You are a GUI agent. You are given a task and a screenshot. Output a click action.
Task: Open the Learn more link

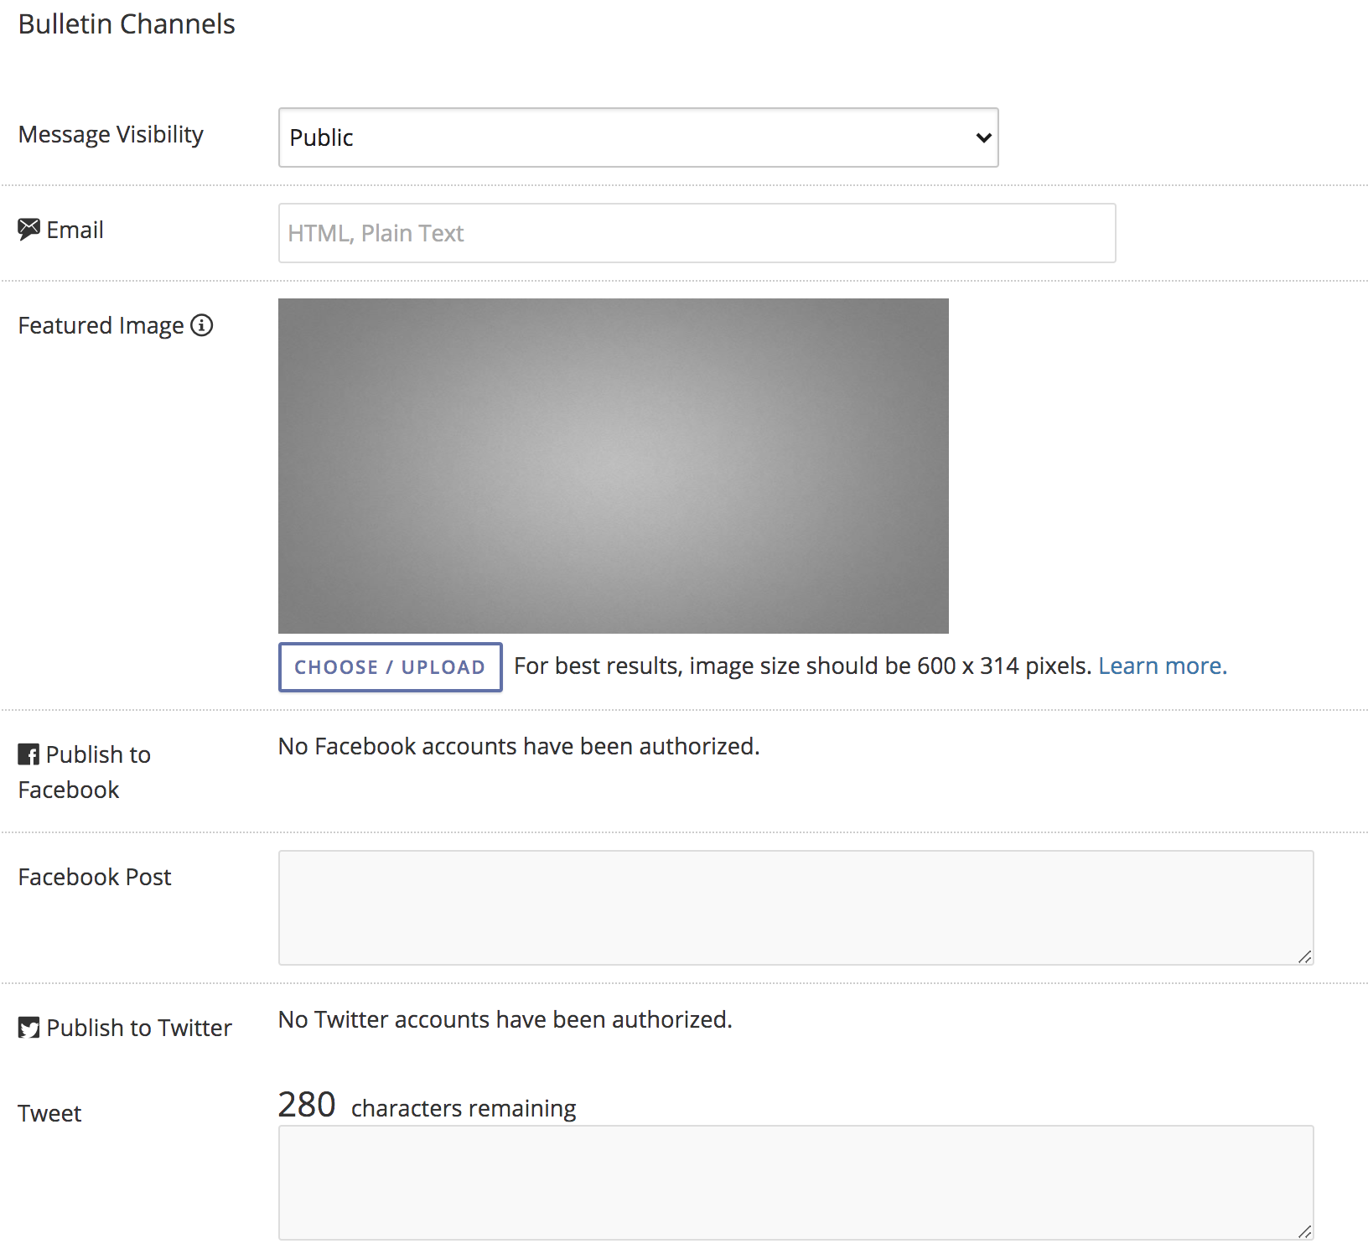pos(1162,666)
